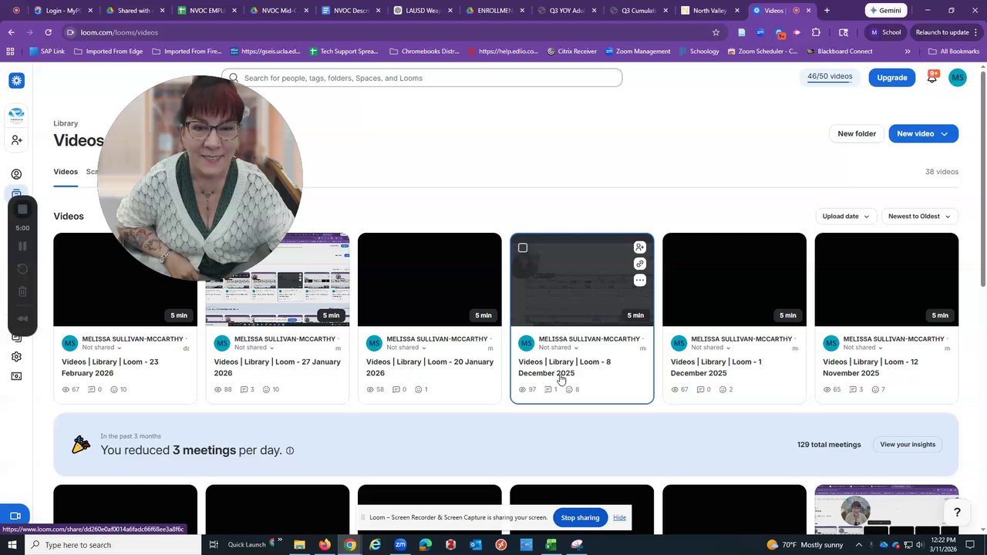Open more options on 8 December video
Image resolution: width=987 pixels, height=555 pixels.
(639, 281)
